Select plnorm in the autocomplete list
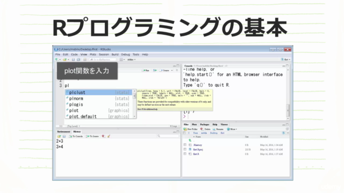 [x=98, y=99]
